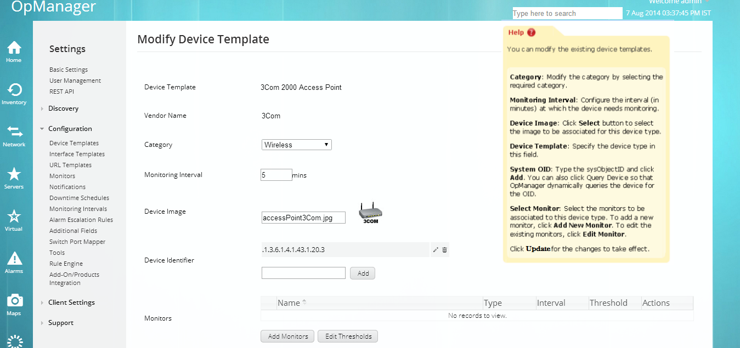
Task: Select Notifications in Configuration
Action: point(67,187)
